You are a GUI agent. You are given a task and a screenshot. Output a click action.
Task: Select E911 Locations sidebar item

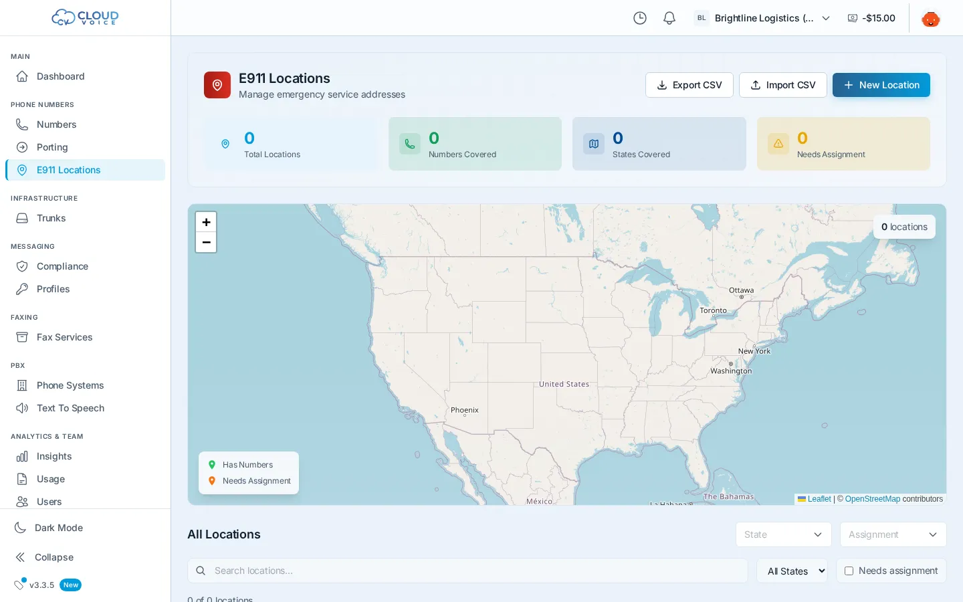(85, 170)
